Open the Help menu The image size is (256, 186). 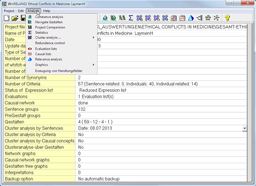pos(47,11)
